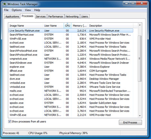Viewport: 151px width, 139px height.
Task: Click the scrollbar down arrow
Action: coord(140,116)
